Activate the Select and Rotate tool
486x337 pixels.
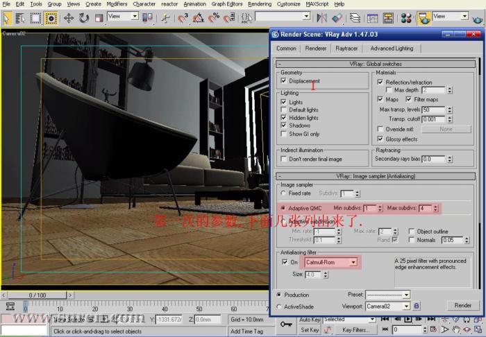point(85,16)
